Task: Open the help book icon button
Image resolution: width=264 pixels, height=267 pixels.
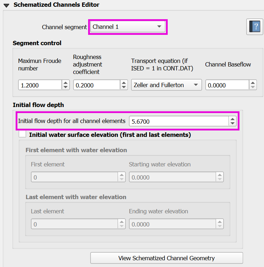Action: click(254, 27)
